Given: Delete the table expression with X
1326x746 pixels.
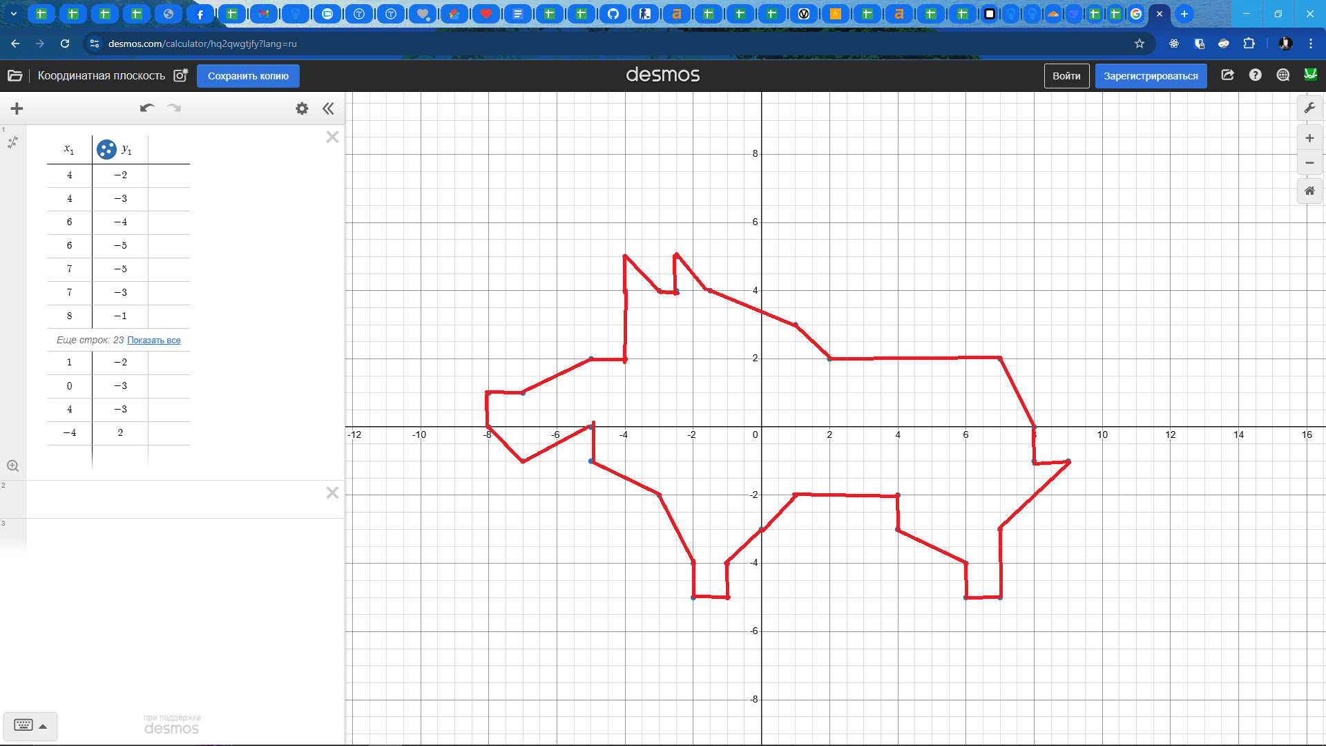Looking at the screenshot, I should pos(332,137).
